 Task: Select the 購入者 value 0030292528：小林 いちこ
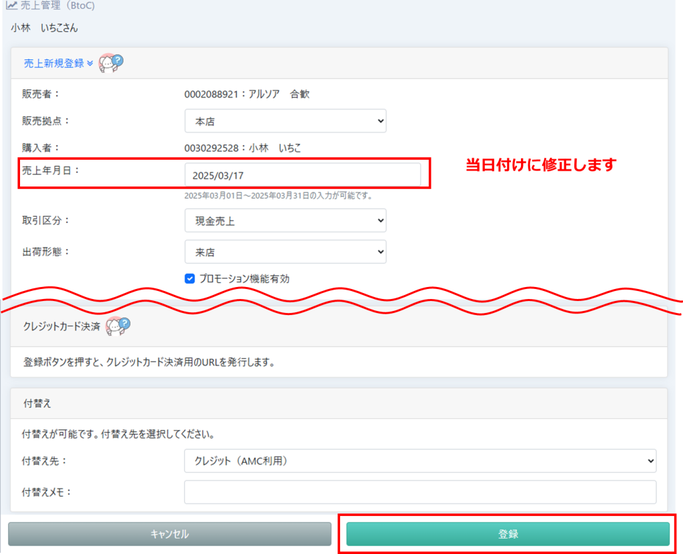click(x=242, y=148)
